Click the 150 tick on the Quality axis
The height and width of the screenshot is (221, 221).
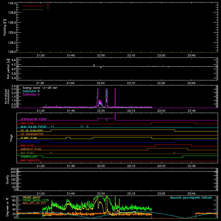pyautogui.click(x=13, y=180)
